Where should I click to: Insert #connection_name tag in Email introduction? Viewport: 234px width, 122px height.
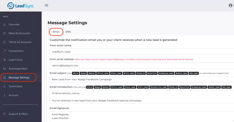(x=158, y=87)
